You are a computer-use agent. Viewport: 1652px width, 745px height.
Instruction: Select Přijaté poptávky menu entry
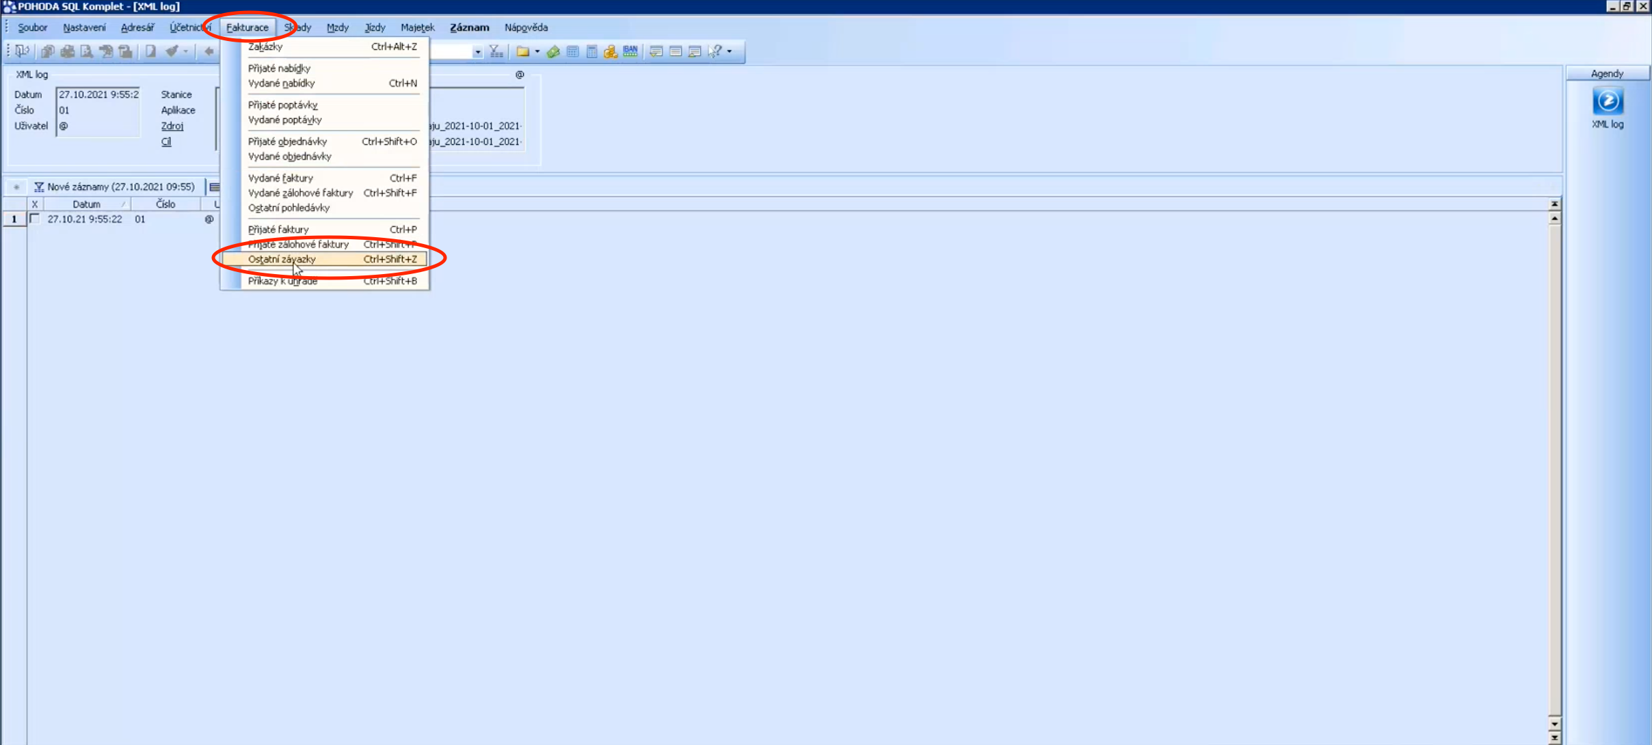(x=324, y=105)
